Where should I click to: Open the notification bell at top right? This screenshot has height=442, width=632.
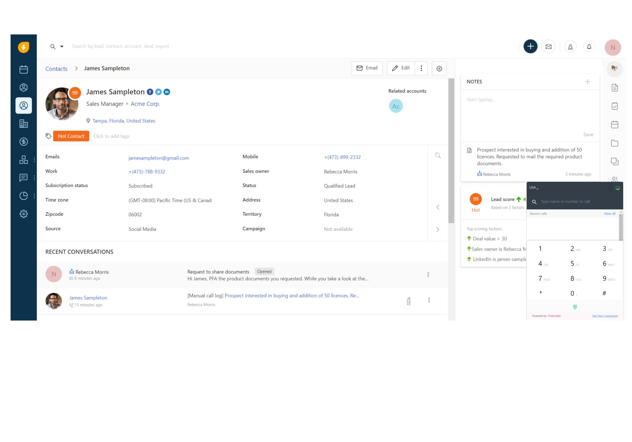pyautogui.click(x=589, y=46)
